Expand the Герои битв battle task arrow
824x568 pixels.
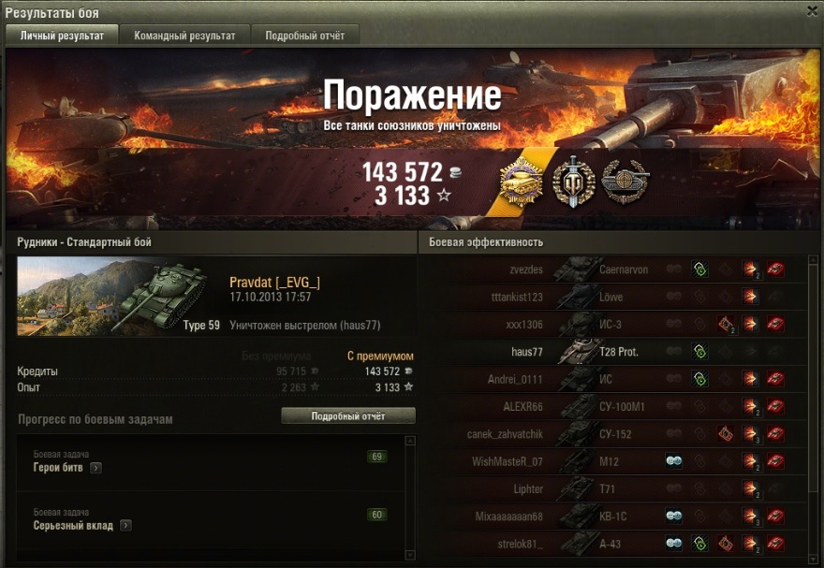pos(96,468)
